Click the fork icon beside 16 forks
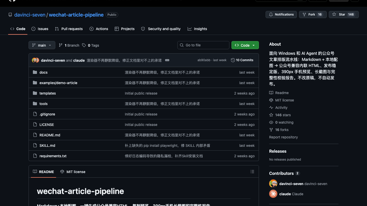 click(x=271, y=130)
